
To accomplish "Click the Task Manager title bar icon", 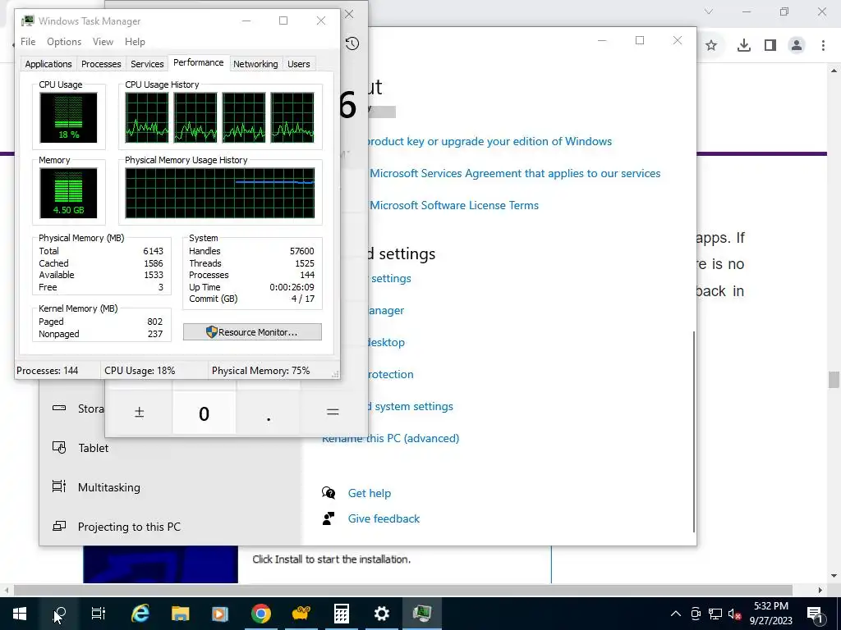I will [28, 21].
